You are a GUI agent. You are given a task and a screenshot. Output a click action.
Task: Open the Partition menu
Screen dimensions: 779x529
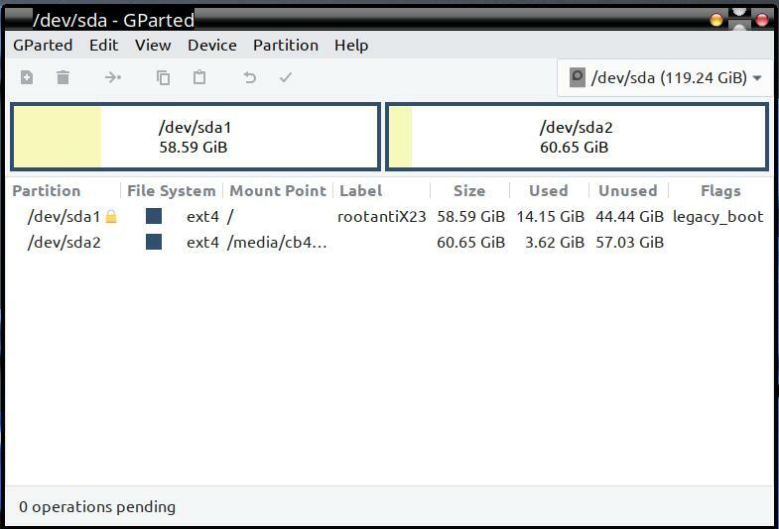[x=286, y=46]
